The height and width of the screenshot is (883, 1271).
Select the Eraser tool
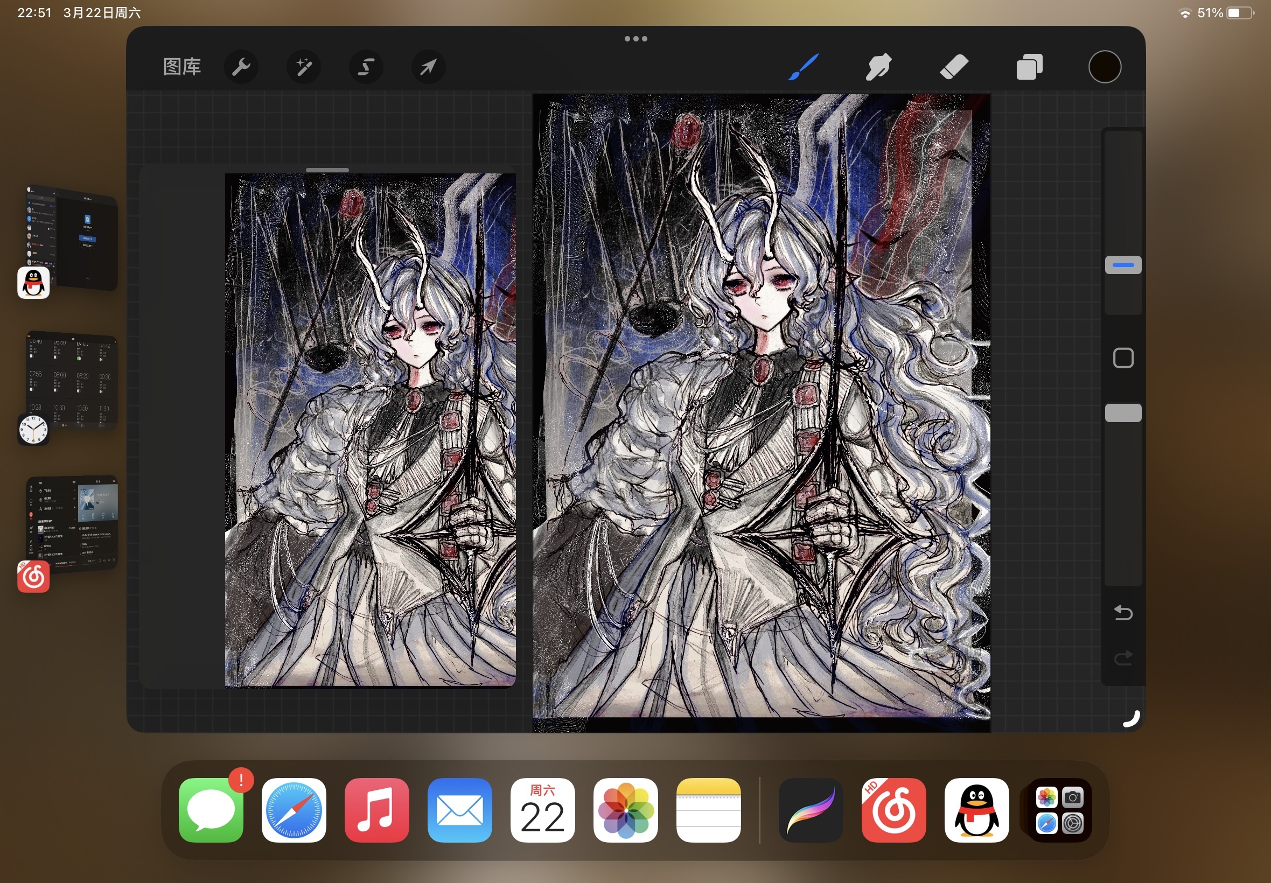tap(954, 67)
